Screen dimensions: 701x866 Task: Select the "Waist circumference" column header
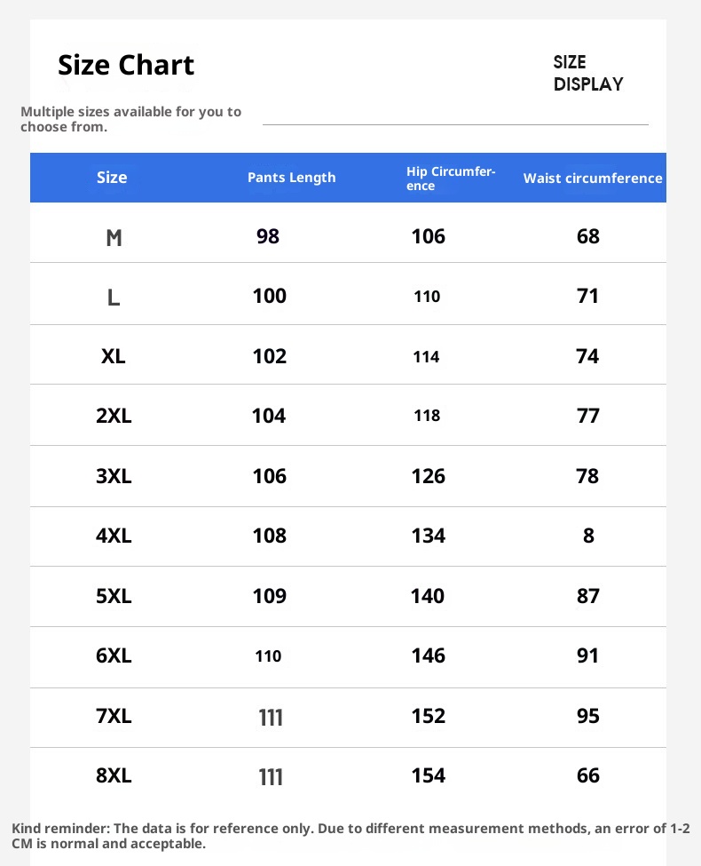click(593, 179)
